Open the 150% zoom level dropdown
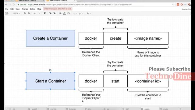195x110 pixels. pyautogui.click(x=16, y=13)
